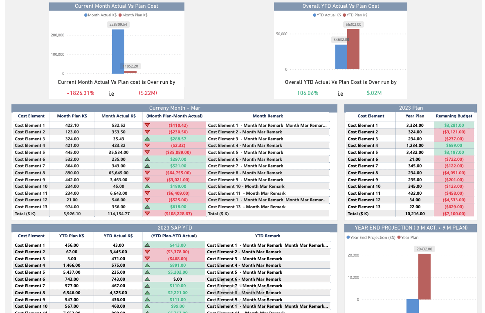Click green up arrow beside $2,221.00
Image resolution: width=485 pixels, height=313 pixels.
(x=147, y=293)
